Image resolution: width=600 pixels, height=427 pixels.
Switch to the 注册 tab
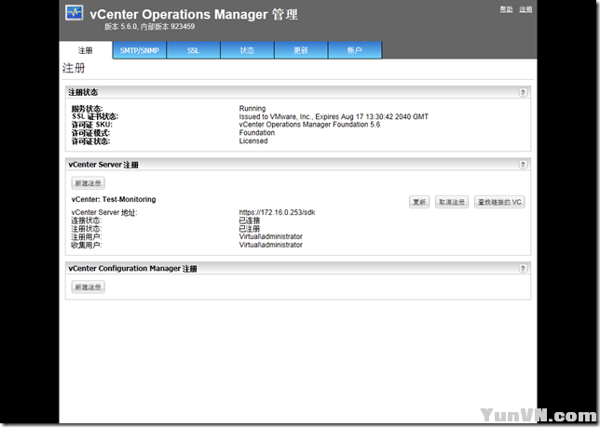pyautogui.click(x=86, y=50)
